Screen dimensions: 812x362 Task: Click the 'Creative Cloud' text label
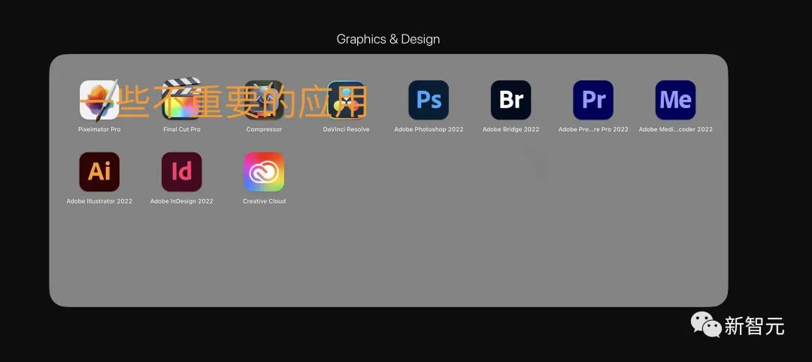point(264,201)
